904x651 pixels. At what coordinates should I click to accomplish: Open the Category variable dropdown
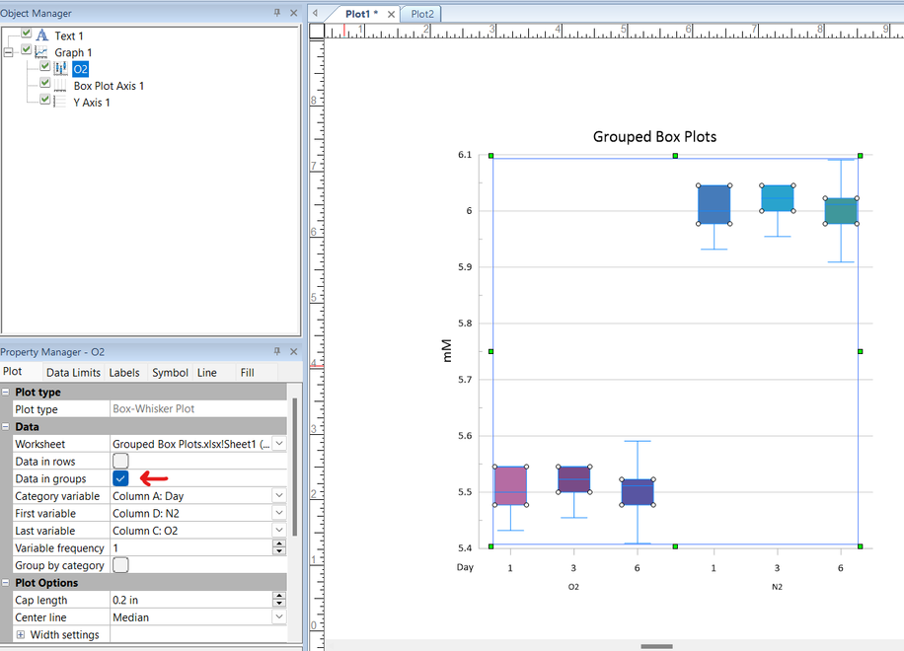tap(279, 496)
